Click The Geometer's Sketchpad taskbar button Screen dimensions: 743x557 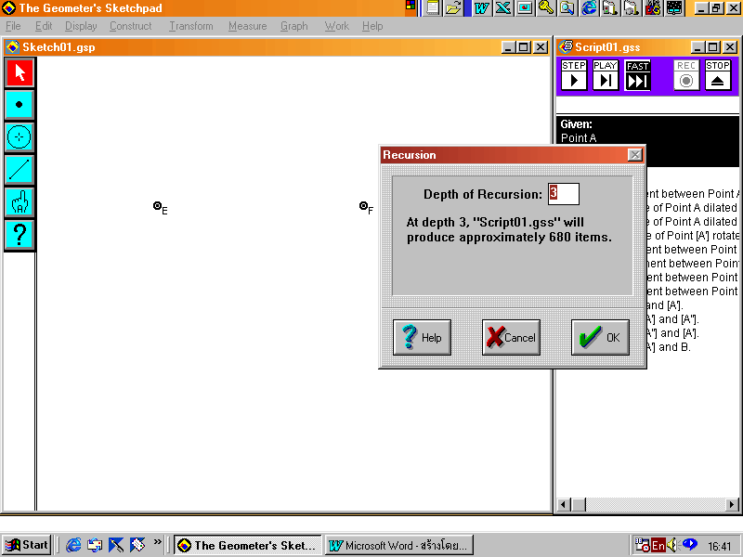point(247,546)
